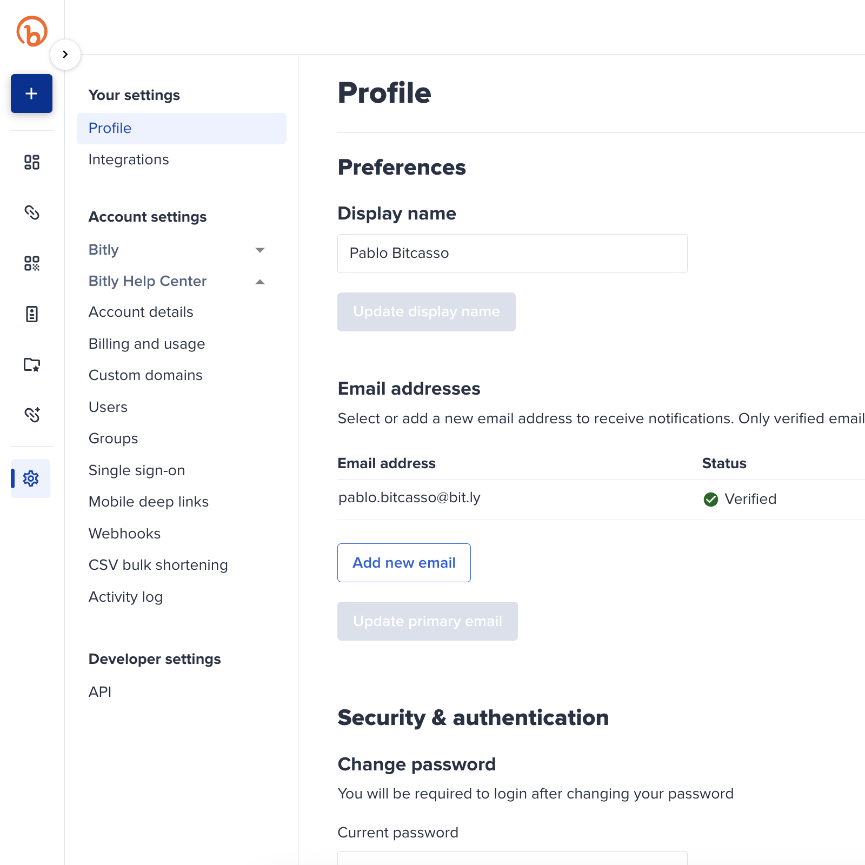Click the Profile page title
The image size is (865, 865).
click(384, 93)
